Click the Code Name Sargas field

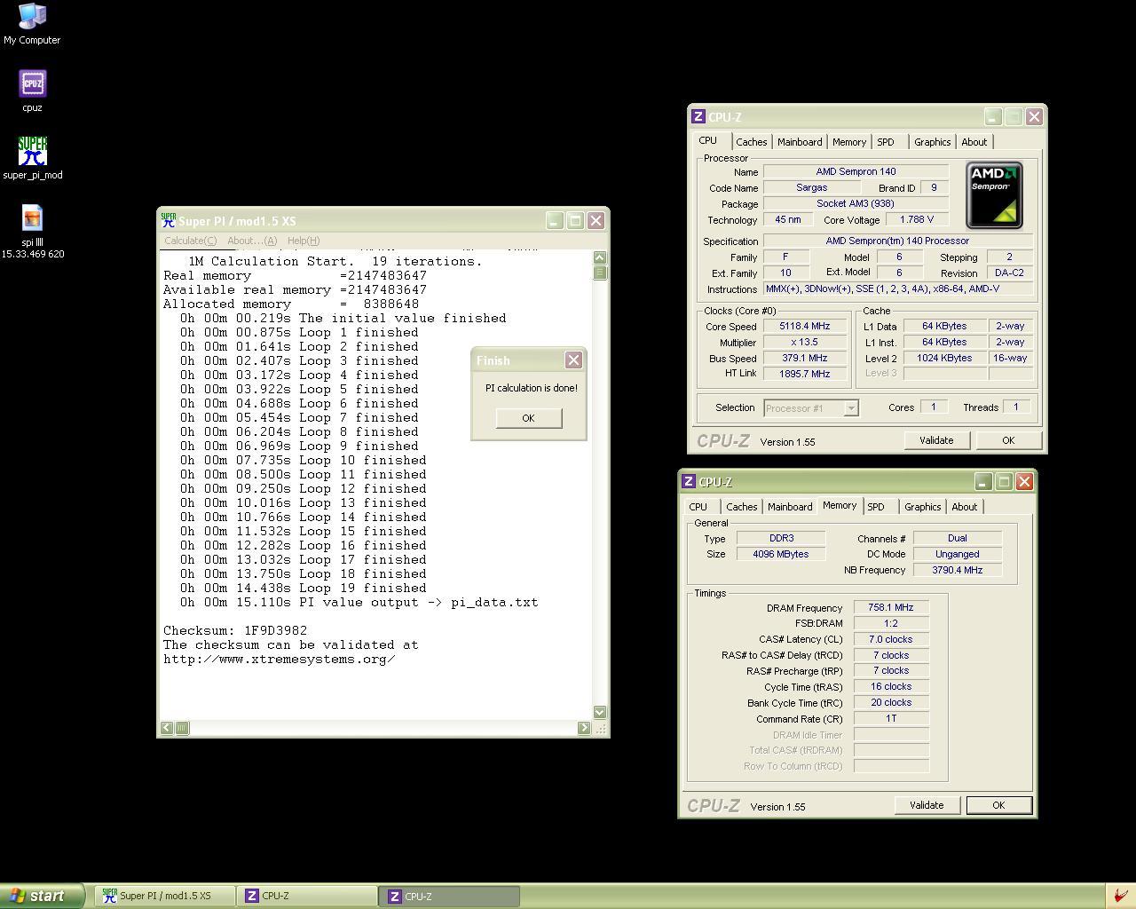tap(812, 187)
